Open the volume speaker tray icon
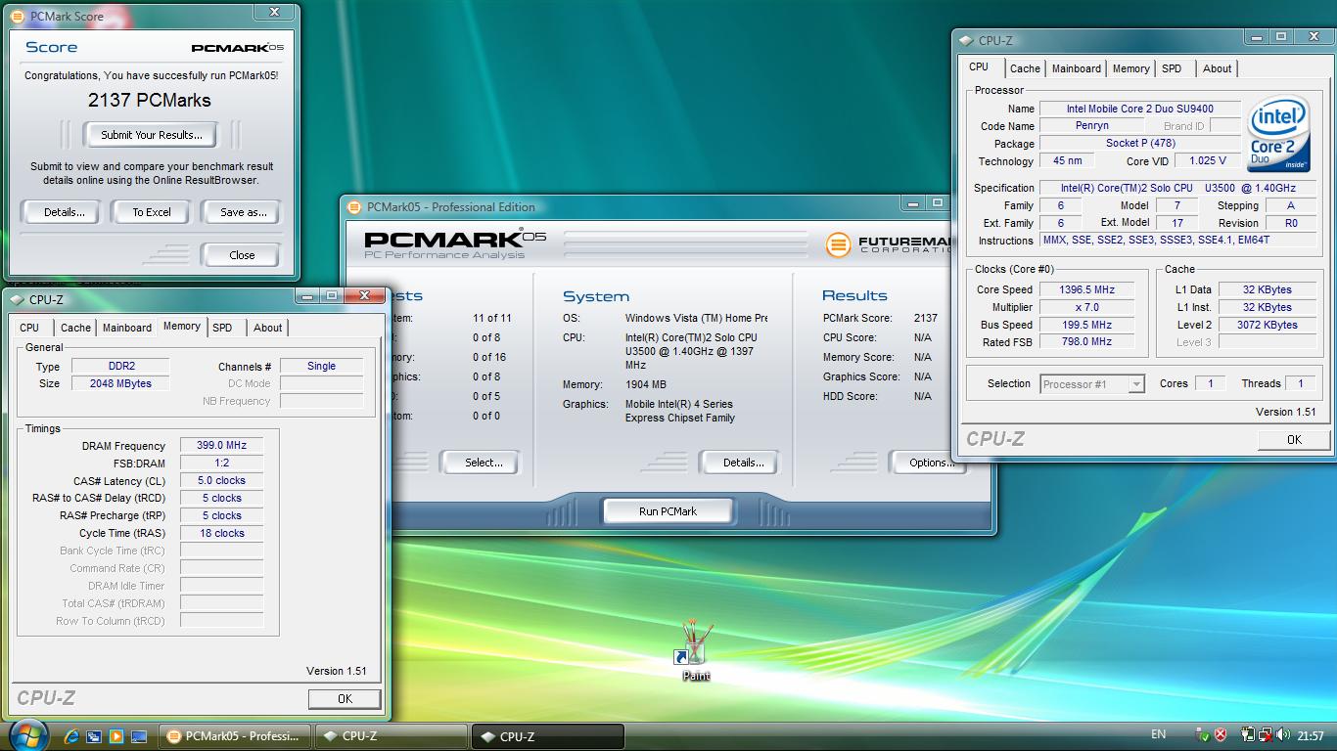This screenshot has height=751, width=1337. [x=1283, y=735]
